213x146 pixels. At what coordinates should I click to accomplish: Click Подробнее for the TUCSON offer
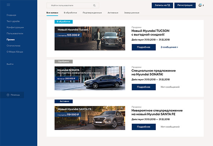(x=143, y=47)
